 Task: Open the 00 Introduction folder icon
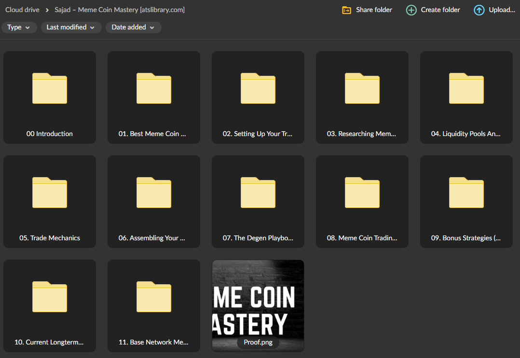click(49, 89)
